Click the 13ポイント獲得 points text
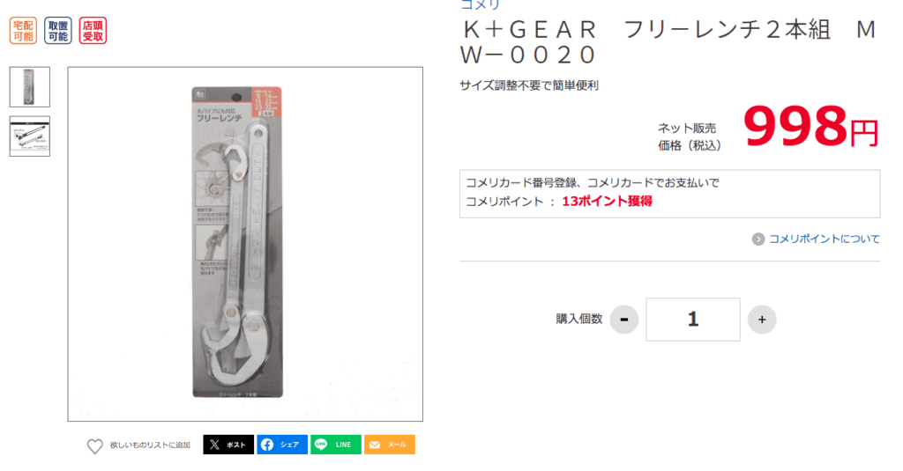The width and height of the screenshot is (903, 471). point(607,202)
